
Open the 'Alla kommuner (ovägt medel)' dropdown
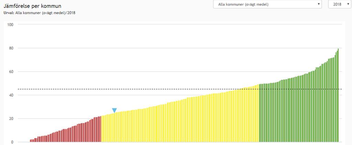click(x=267, y=4)
